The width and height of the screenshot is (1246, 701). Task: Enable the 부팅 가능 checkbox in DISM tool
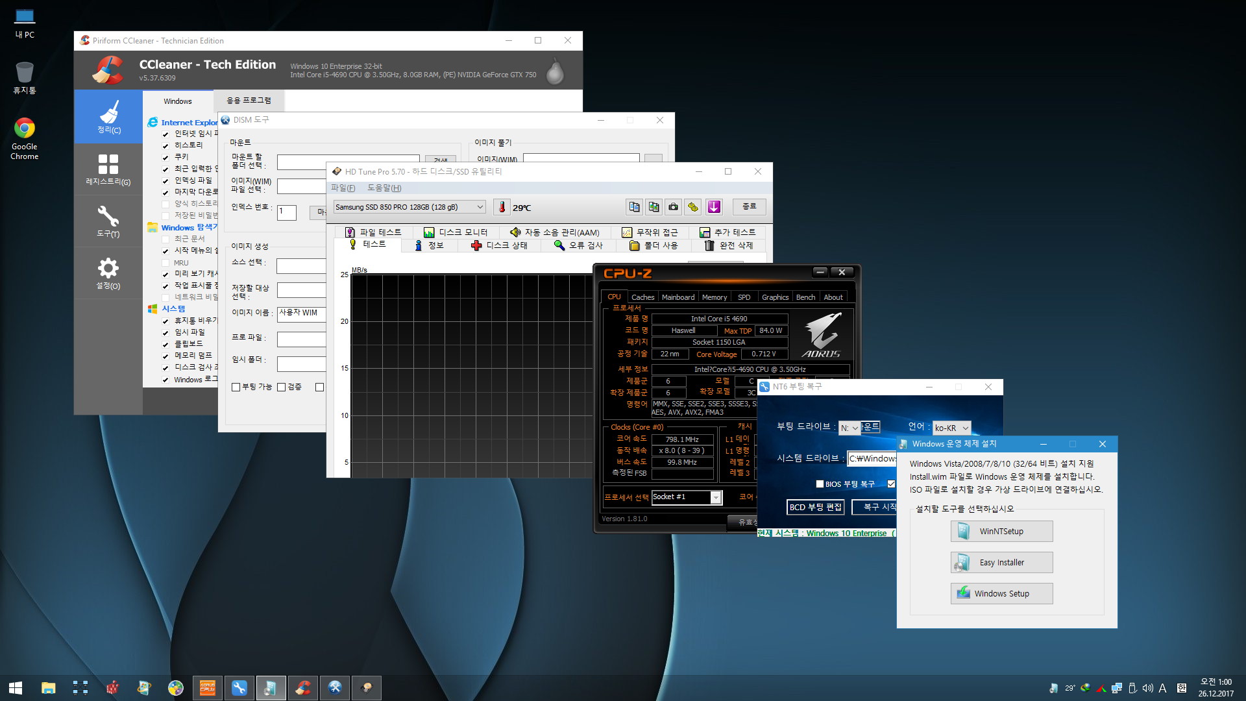[236, 387]
